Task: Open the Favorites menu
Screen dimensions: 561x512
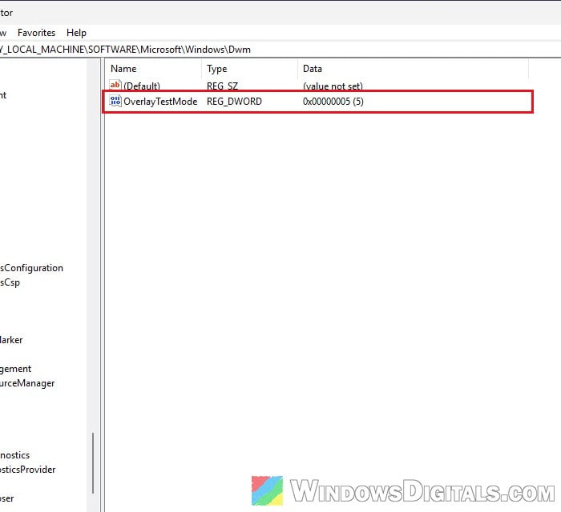Action: tap(37, 33)
